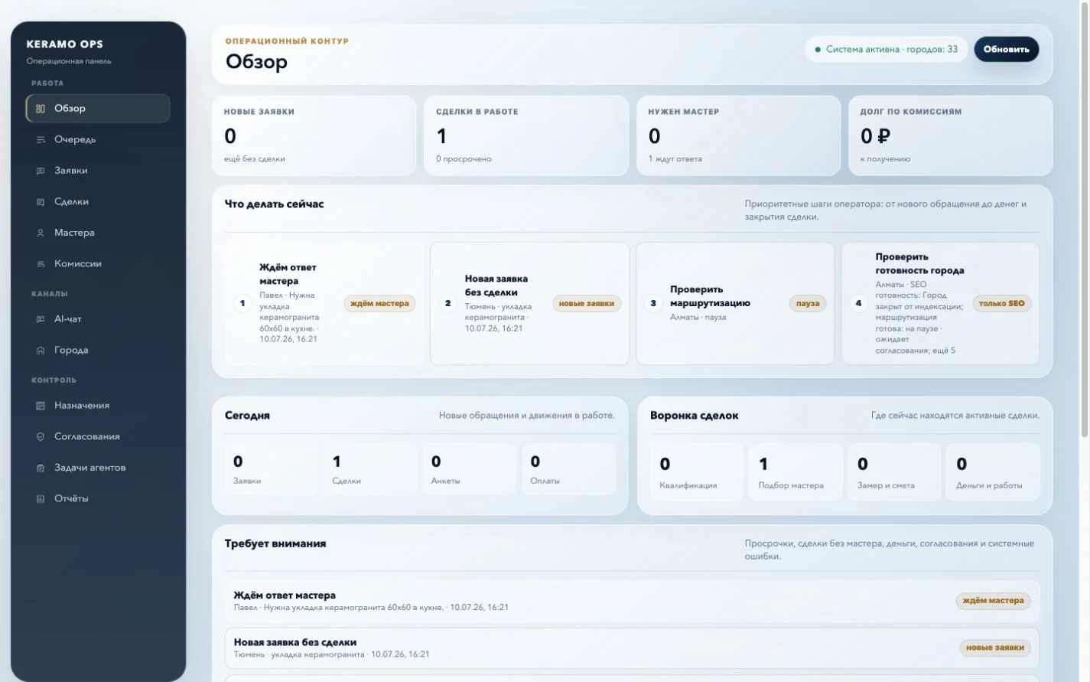The image size is (1090, 682).
Task: Open the Новые заявки stat card
Action: click(314, 135)
